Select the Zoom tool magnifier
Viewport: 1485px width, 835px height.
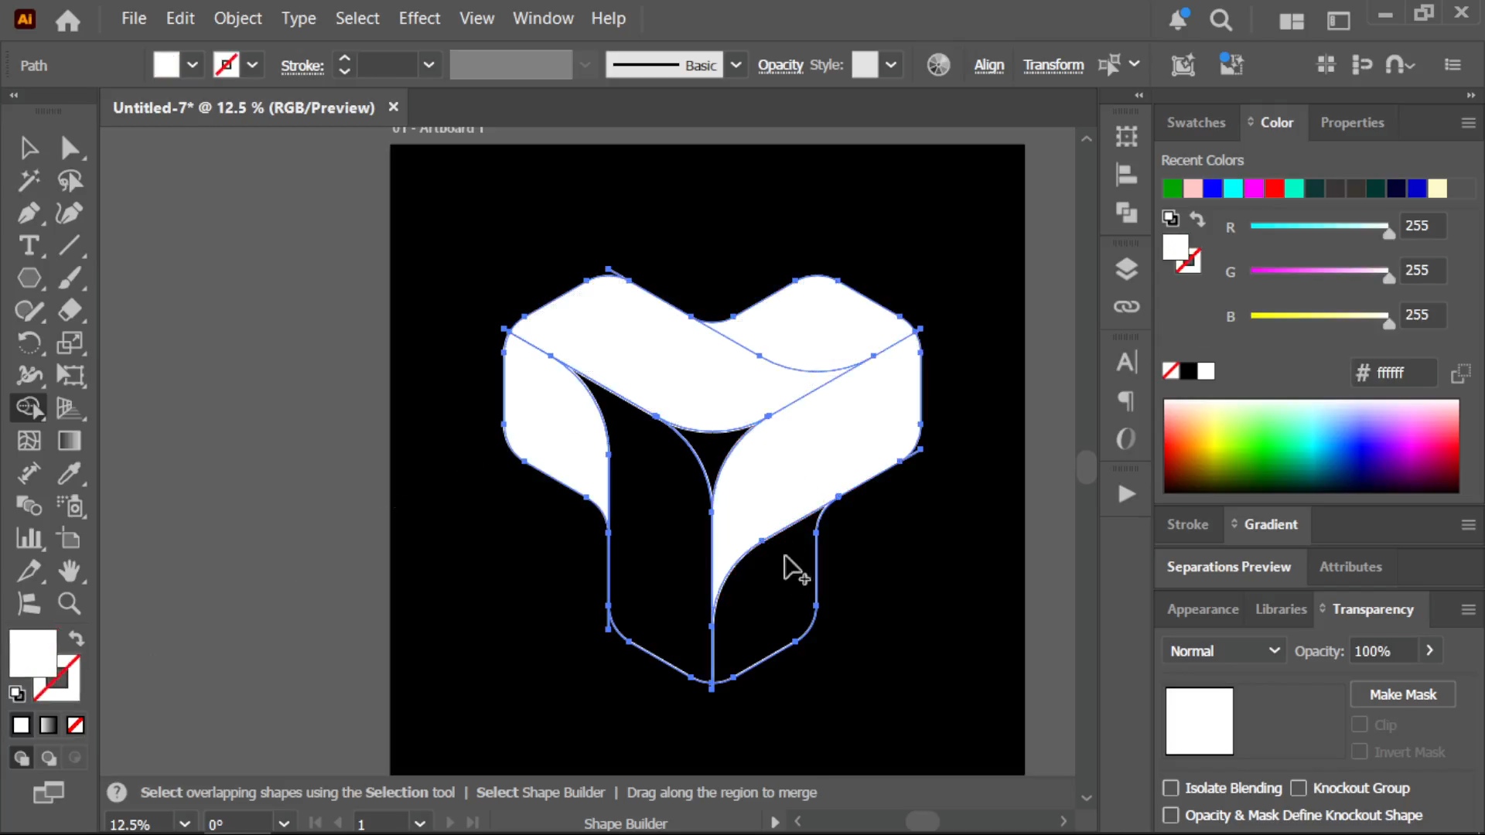[70, 604]
